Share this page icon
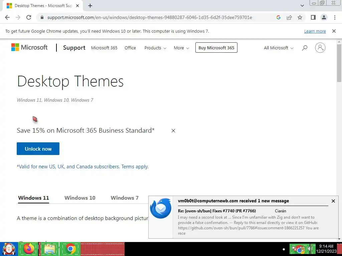This screenshot has width=342, height=256. (289, 17)
